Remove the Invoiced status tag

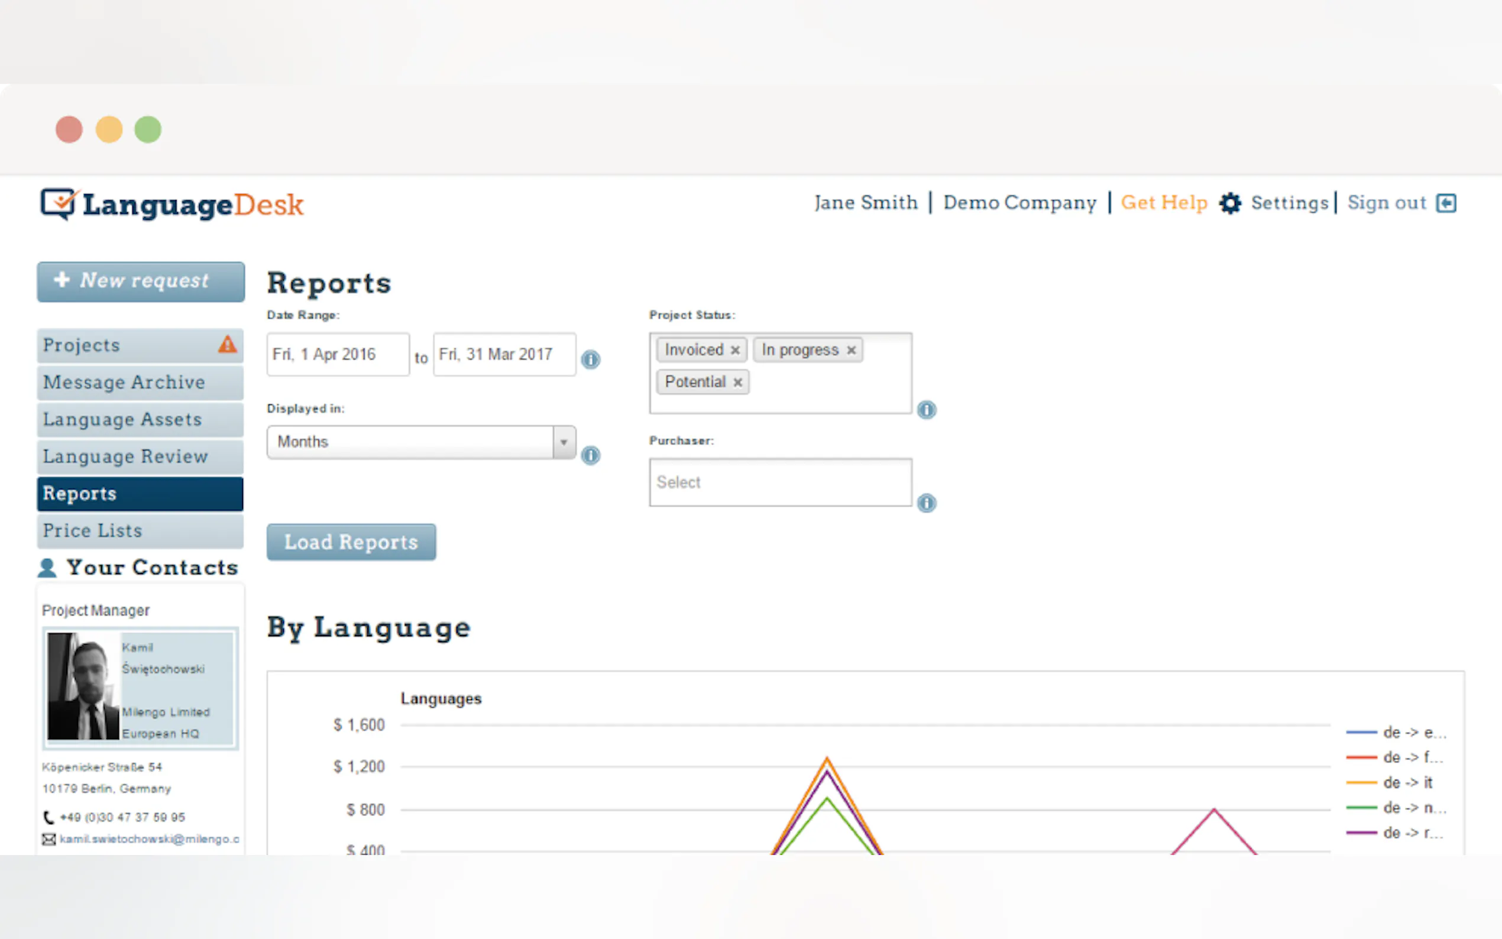[x=735, y=350]
